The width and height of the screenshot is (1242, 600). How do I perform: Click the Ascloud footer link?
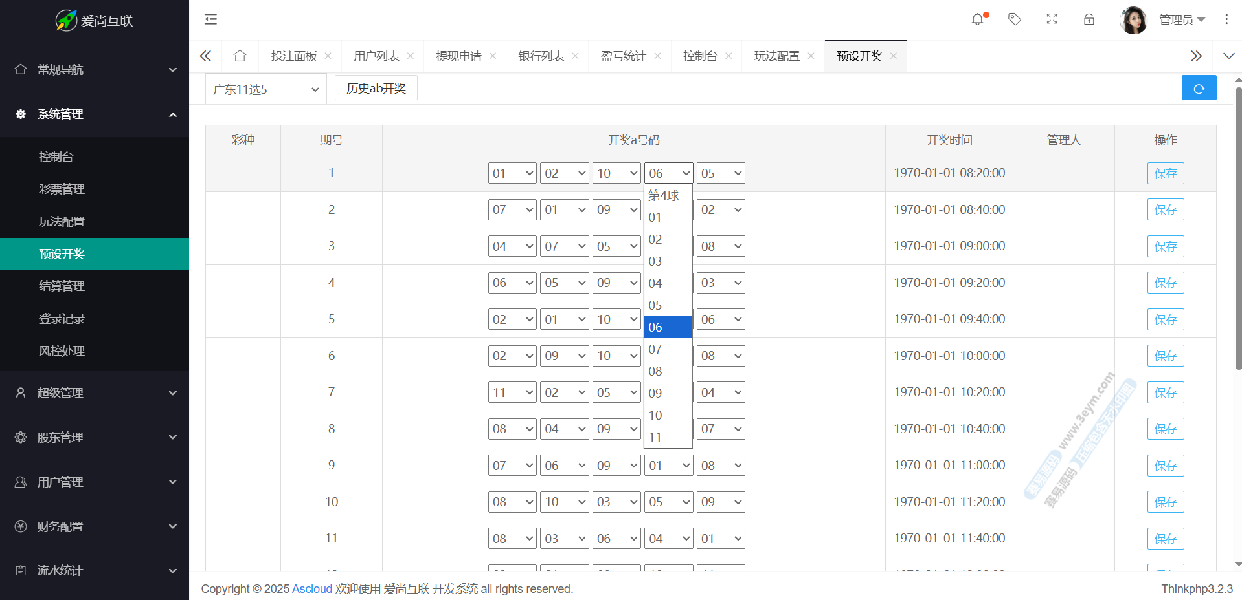pyautogui.click(x=311, y=589)
